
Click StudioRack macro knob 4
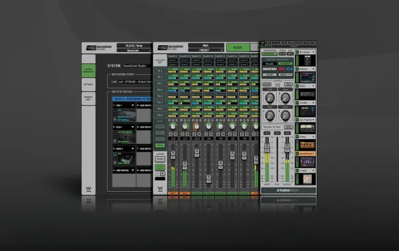click(285, 116)
